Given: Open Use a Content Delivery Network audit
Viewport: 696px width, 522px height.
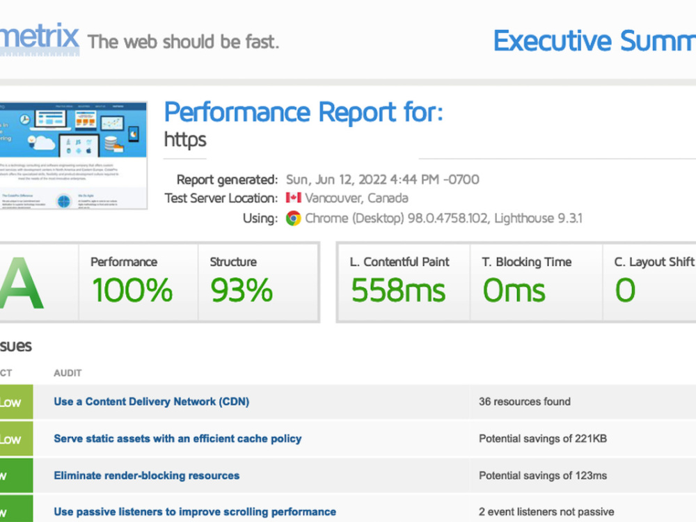Looking at the screenshot, I should 151,402.
